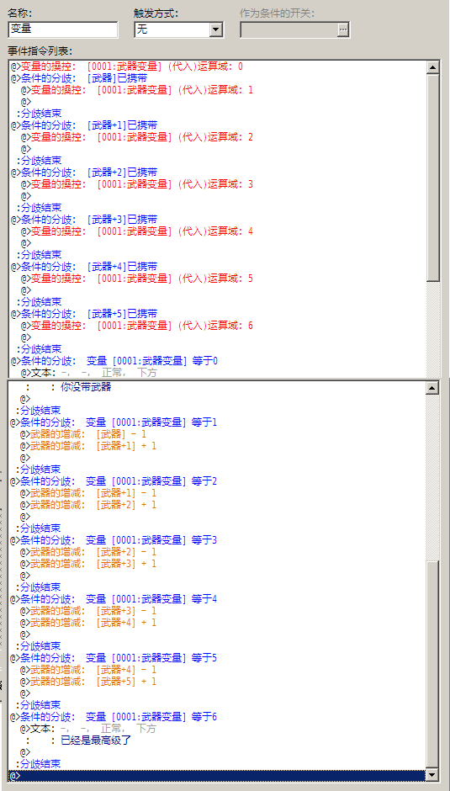Image resolution: width=450 pixels, height=791 pixels.
Task: Select the row 变量 [0001:武器变量] 等于4
Action: point(218,599)
